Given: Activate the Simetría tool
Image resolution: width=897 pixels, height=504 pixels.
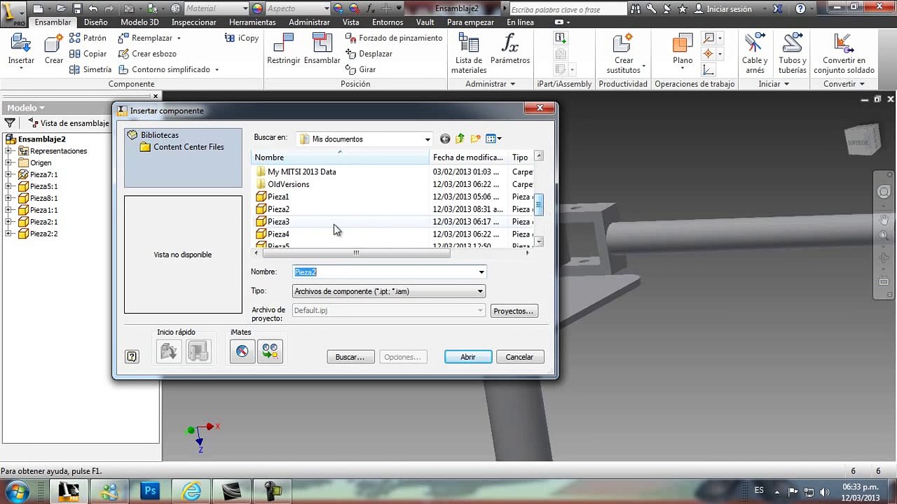Looking at the screenshot, I should (90, 69).
